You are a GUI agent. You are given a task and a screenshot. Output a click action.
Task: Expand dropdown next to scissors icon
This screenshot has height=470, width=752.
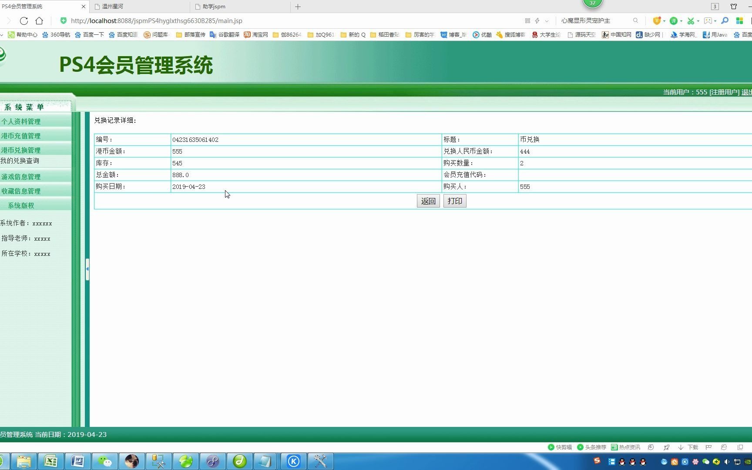coord(698,21)
